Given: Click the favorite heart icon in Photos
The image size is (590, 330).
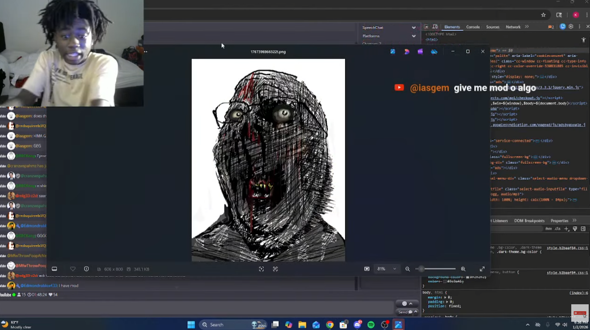Looking at the screenshot, I should pyautogui.click(x=73, y=269).
